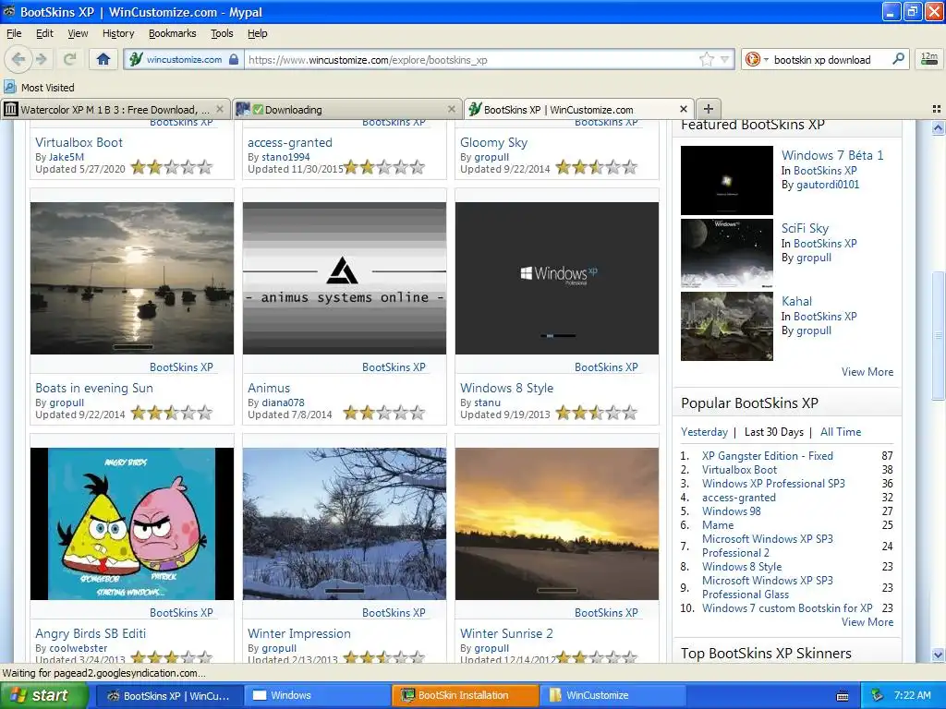The image size is (946, 709).
Task: Switch to the Downloading tab
Action: click(x=347, y=109)
